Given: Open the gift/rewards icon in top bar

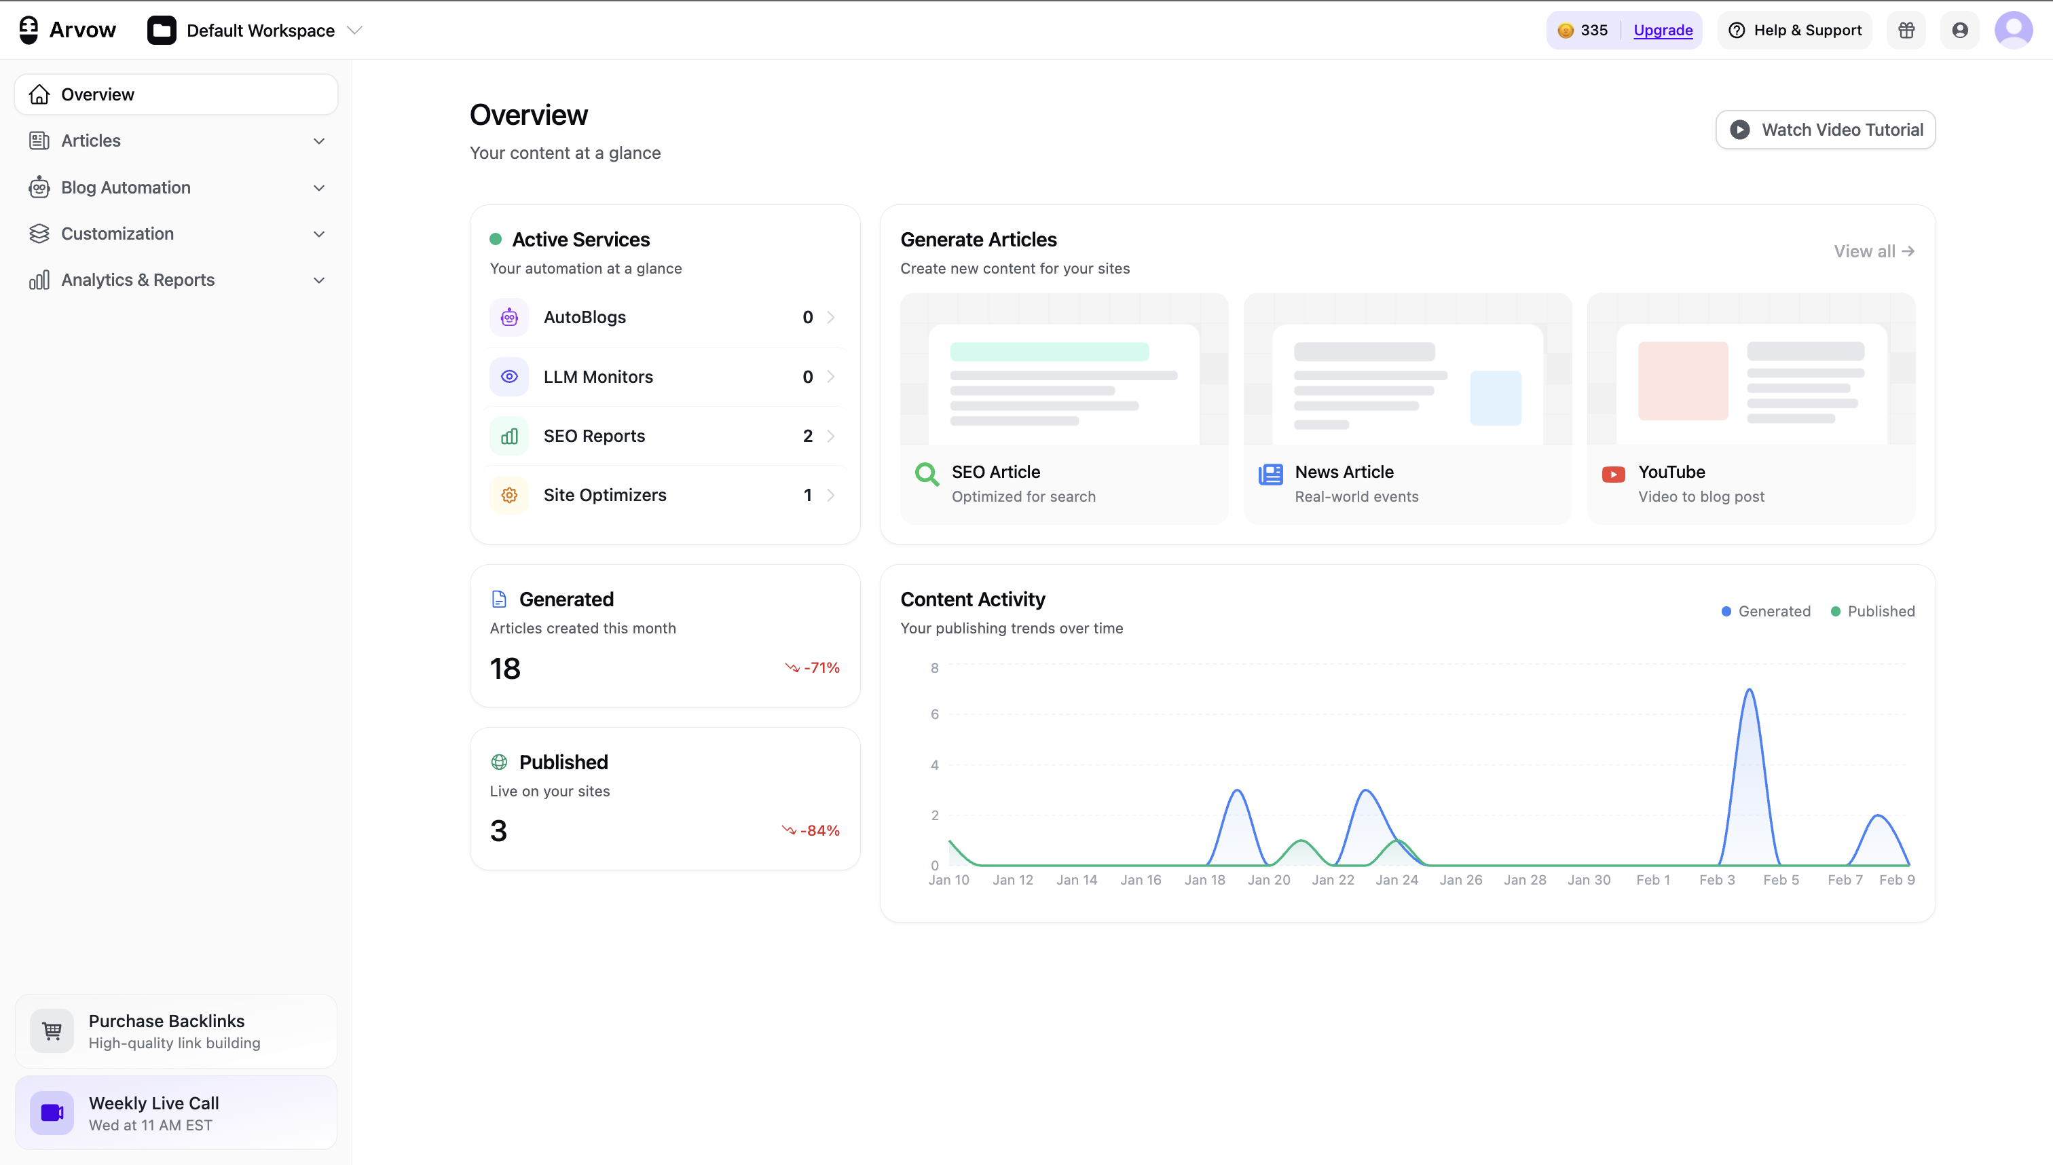Looking at the screenshot, I should click(x=1906, y=30).
